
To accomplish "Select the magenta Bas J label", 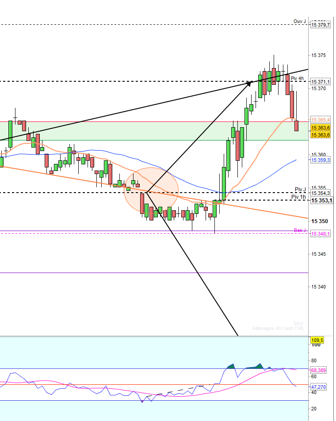I will point(300,230).
